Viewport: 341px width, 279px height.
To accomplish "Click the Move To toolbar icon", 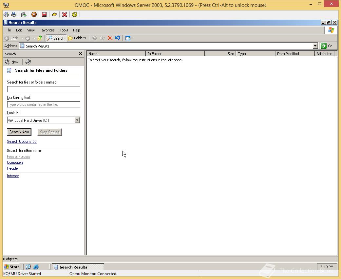I will pos(94,38).
